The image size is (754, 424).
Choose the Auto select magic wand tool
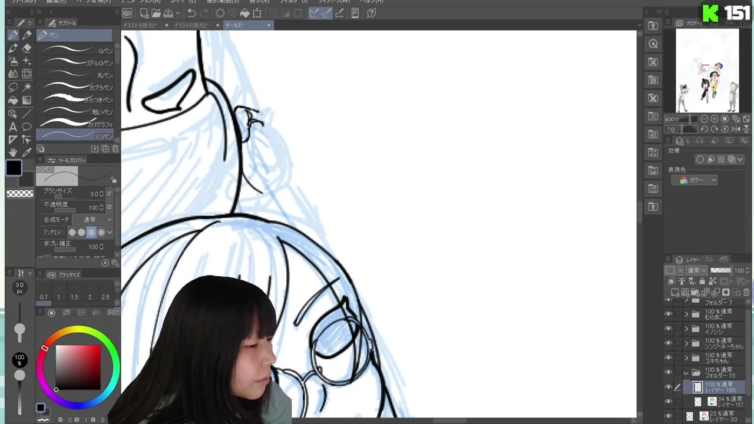27,87
